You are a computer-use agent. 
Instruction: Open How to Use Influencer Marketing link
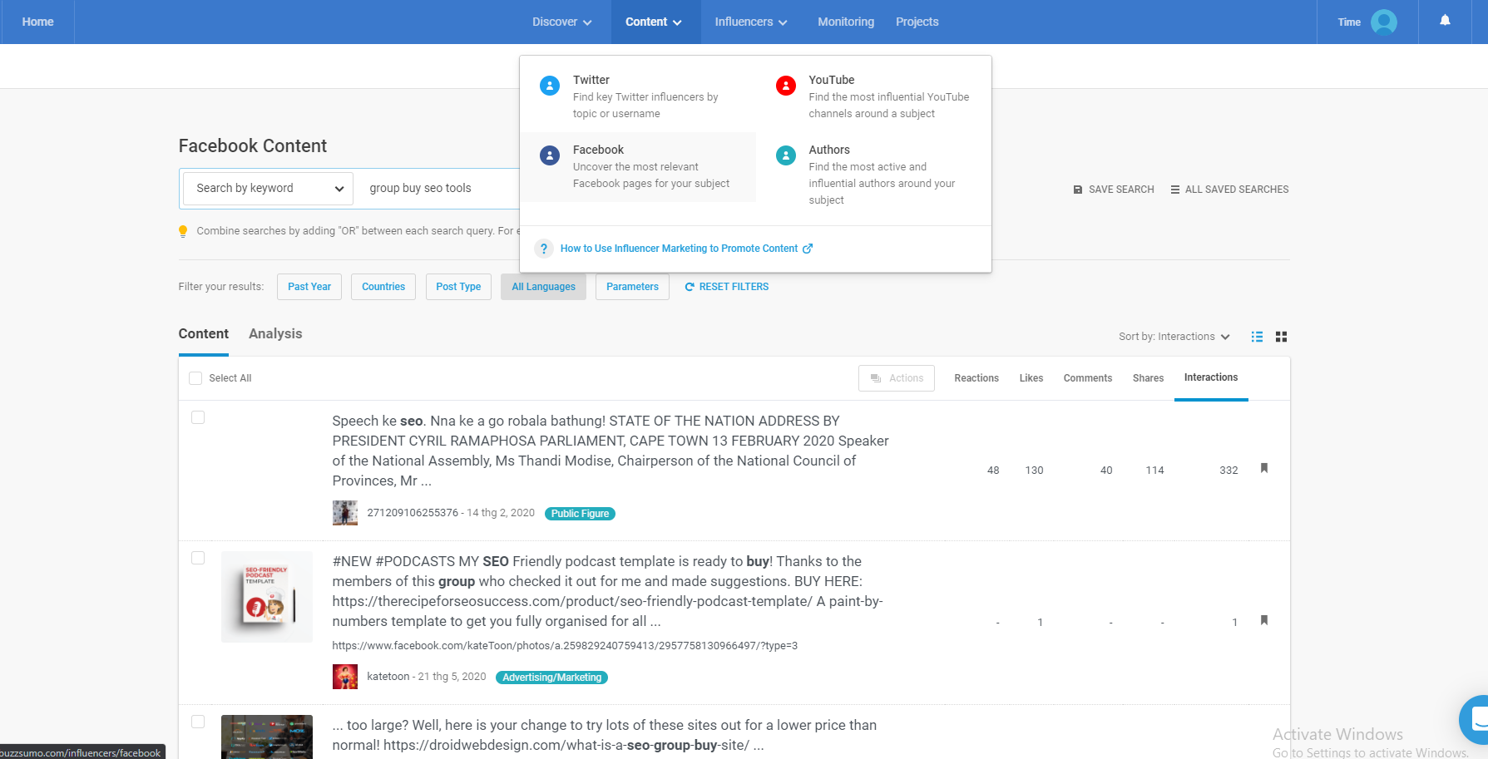coord(679,249)
